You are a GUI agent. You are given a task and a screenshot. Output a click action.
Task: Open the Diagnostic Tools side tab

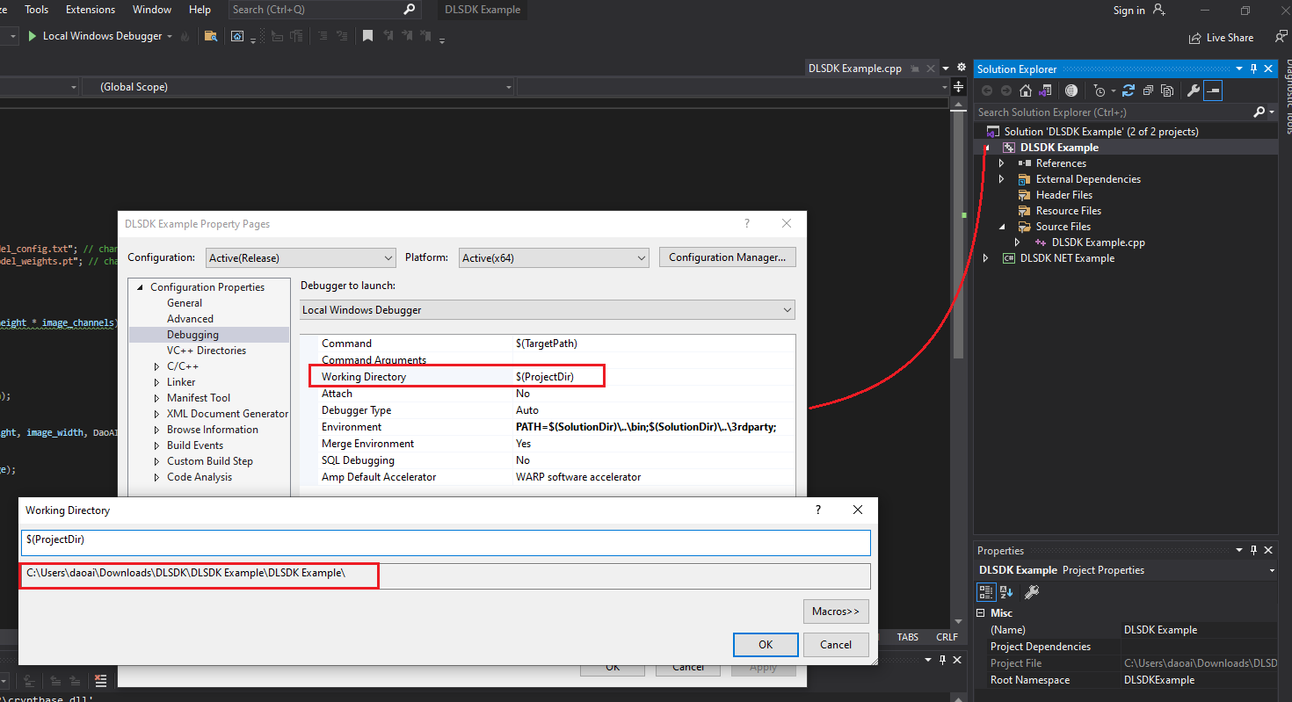point(1287,97)
